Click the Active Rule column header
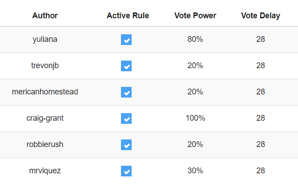Viewport: 298px width, 192px height. [128, 16]
